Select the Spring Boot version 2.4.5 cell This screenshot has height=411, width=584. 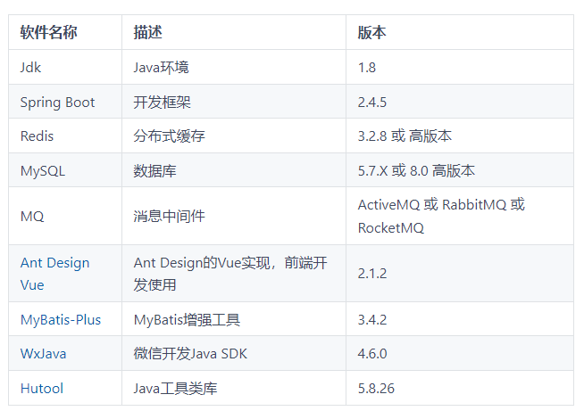pyautogui.click(x=372, y=102)
